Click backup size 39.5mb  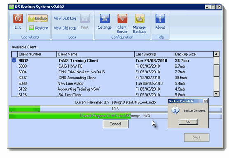click(x=181, y=78)
